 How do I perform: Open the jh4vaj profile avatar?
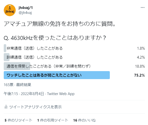(10, 10)
